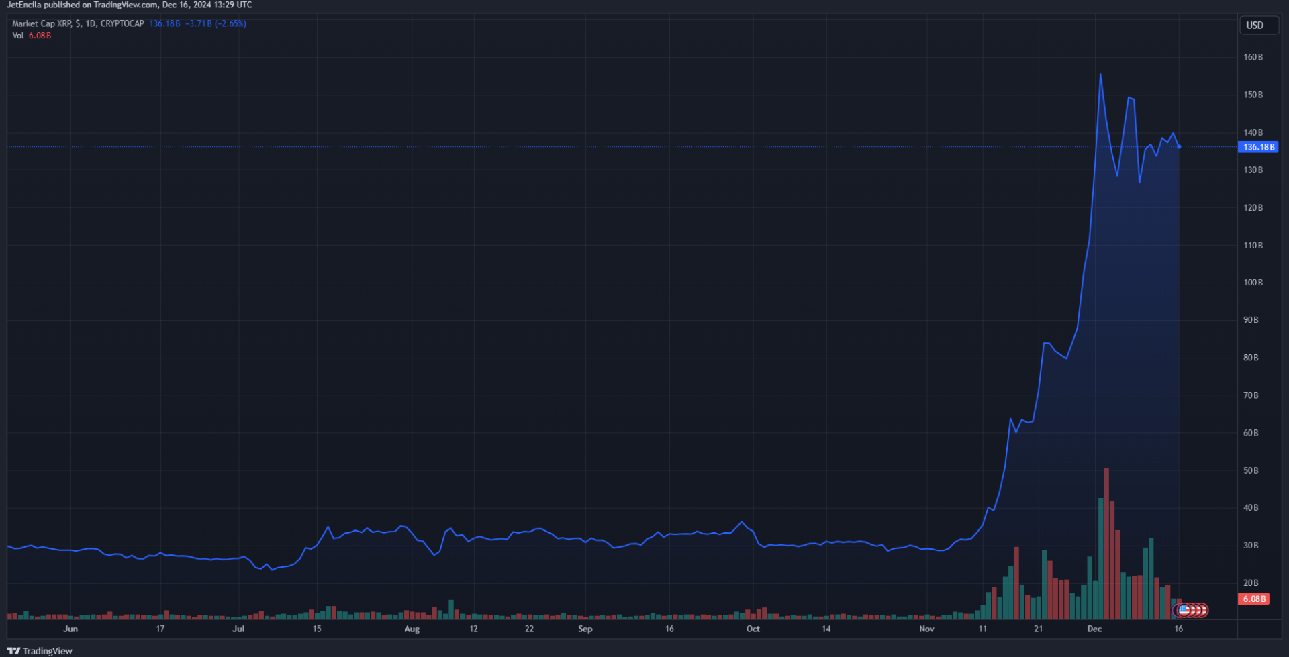Click the Vol indicator label

(18, 36)
